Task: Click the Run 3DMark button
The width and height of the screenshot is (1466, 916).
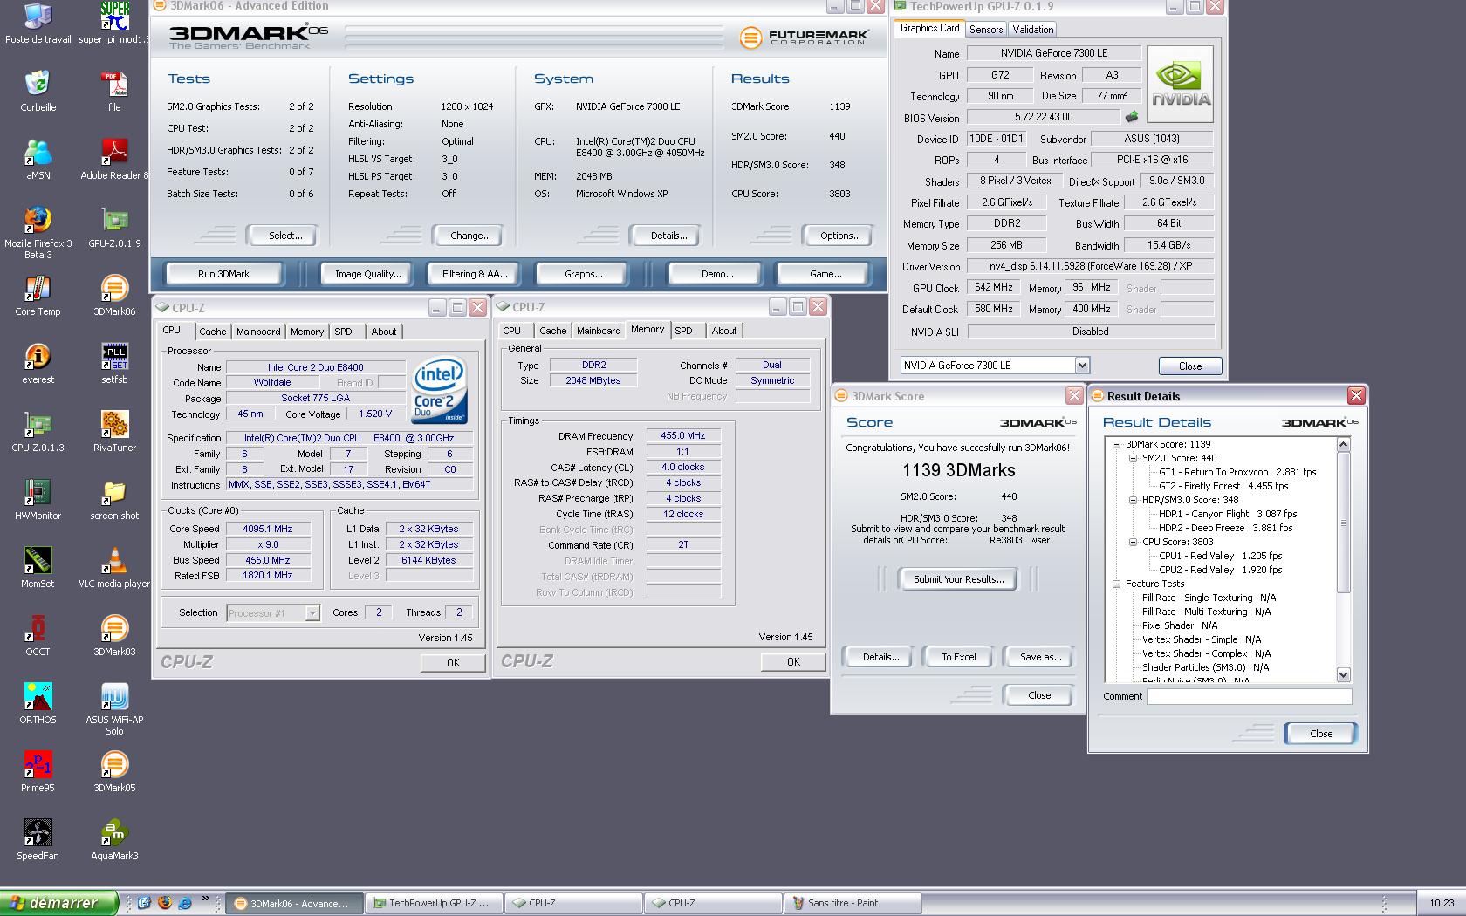Action: click(x=223, y=274)
